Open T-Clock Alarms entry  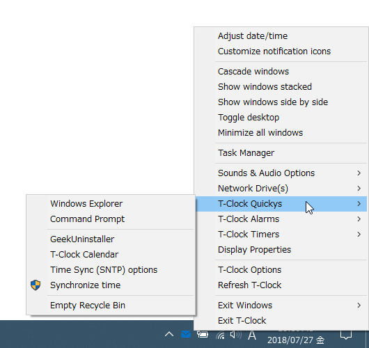point(281,219)
